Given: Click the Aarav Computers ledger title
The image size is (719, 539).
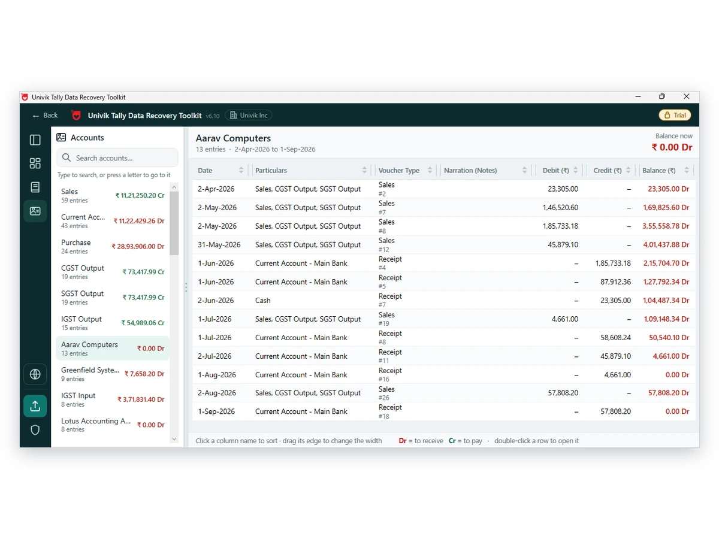Looking at the screenshot, I should pos(234,138).
